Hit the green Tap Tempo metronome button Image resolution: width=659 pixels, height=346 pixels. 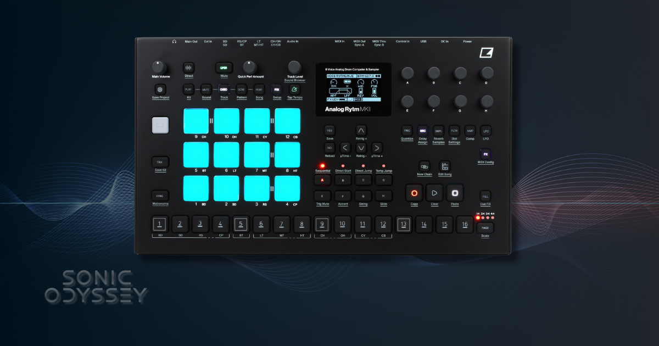click(x=294, y=89)
